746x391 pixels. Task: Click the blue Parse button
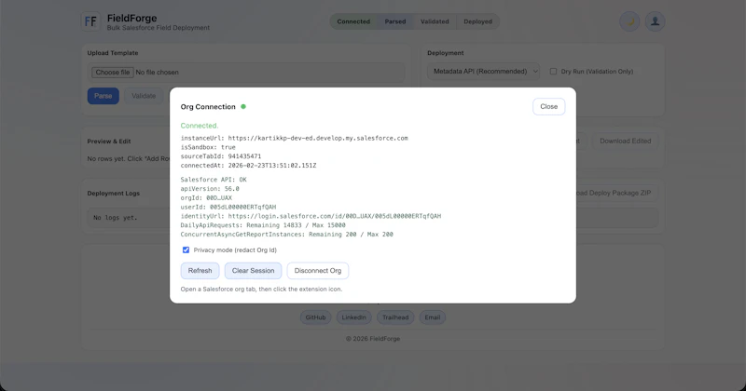pos(104,96)
